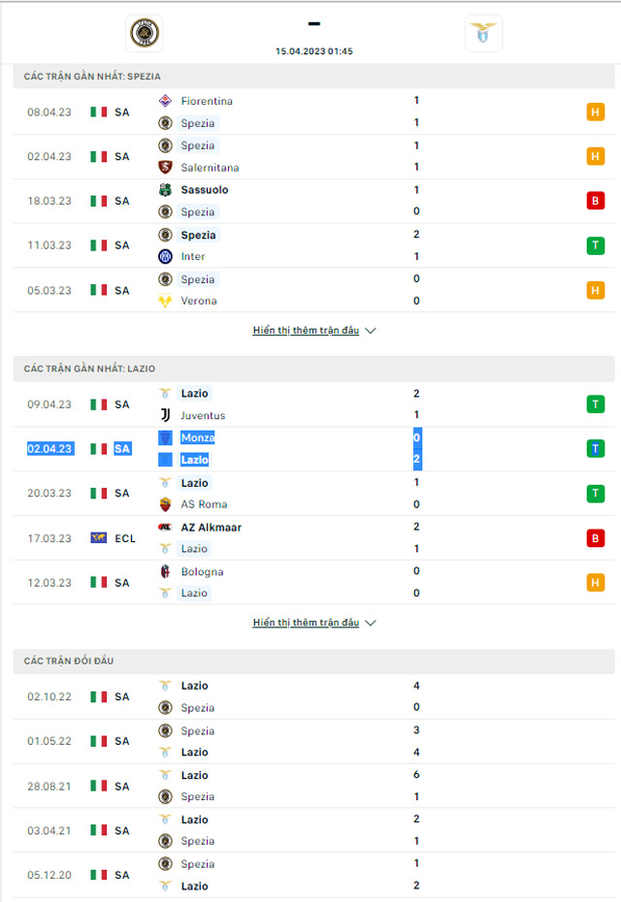Click the Salernitana team logo
This screenshot has height=902, width=621.
coord(165,168)
